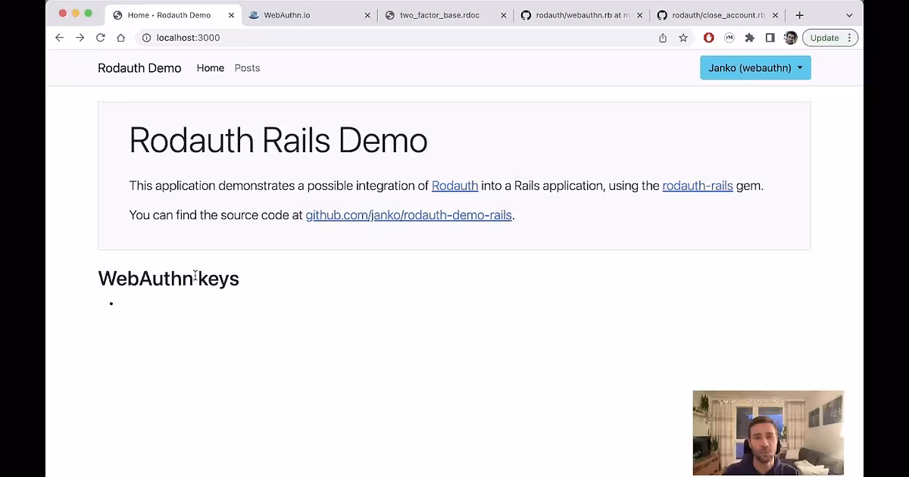Click the Rodauth Demo brand link

[139, 68]
